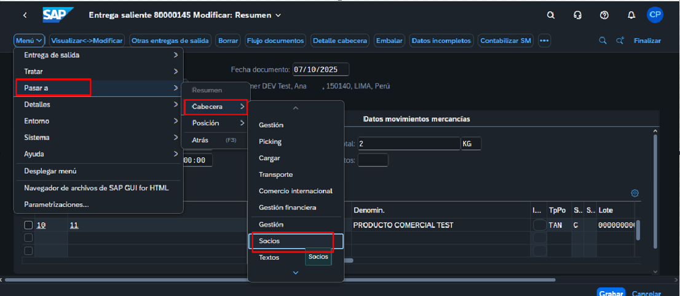680x296 pixels.
Task: Select the third empty row checkbox
Action: [x=28, y=251]
